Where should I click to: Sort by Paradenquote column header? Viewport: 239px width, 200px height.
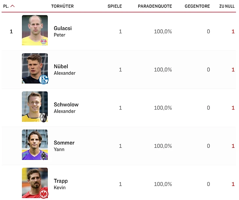point(155,6)
